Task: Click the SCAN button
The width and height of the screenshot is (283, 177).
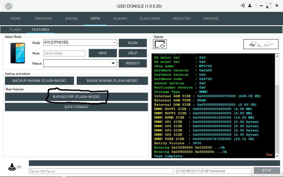Action: coord(133,43)
